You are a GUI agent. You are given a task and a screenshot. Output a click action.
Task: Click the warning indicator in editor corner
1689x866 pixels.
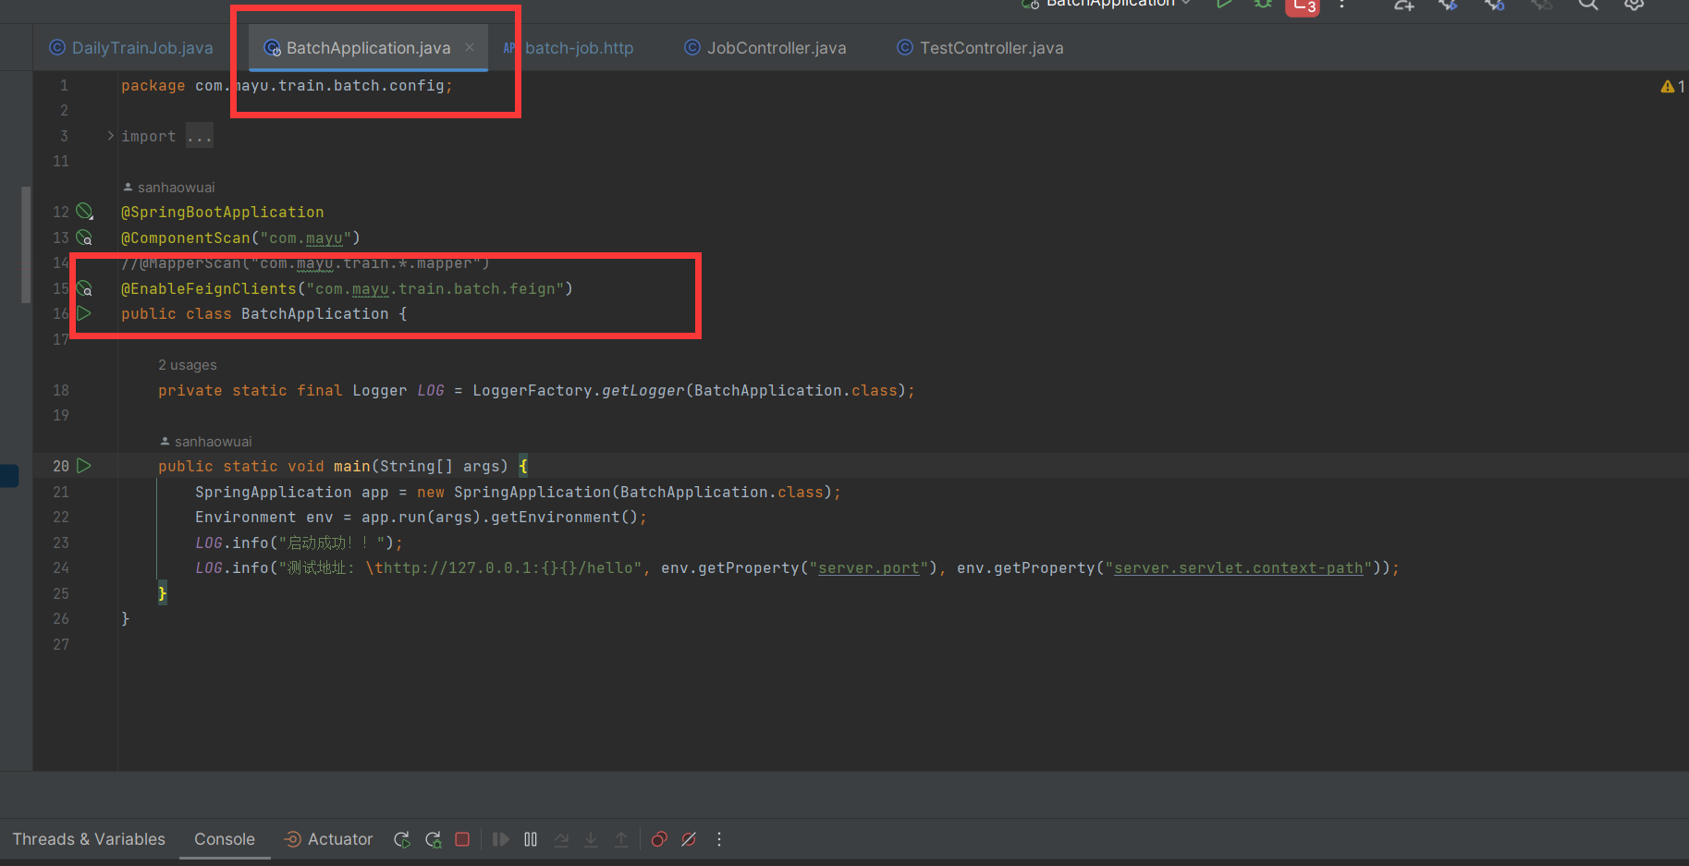tap(1672, 86)
